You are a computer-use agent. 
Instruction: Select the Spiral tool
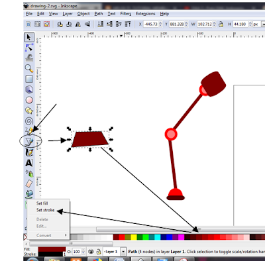pos(29,121)
